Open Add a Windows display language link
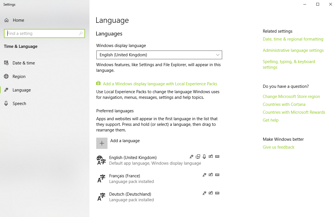334x217 pixels. click(160, 84)
